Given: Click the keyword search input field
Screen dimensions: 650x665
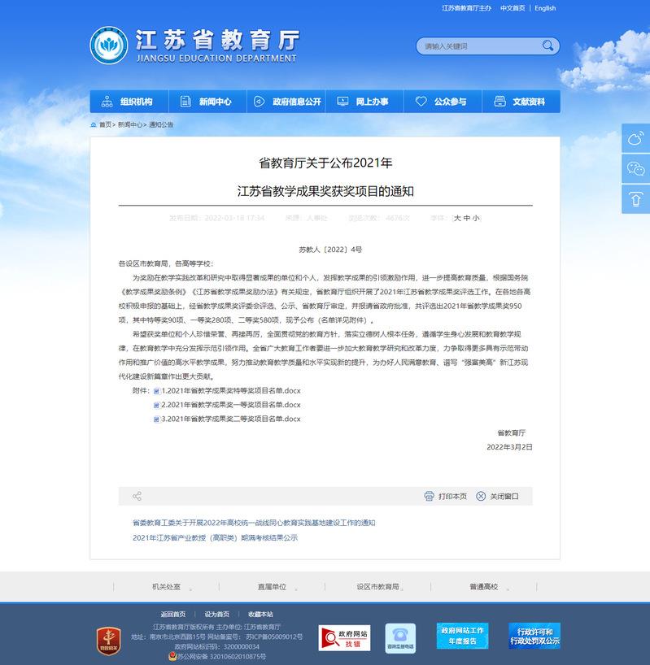Looking at the screenshot, I should [476, 46].
